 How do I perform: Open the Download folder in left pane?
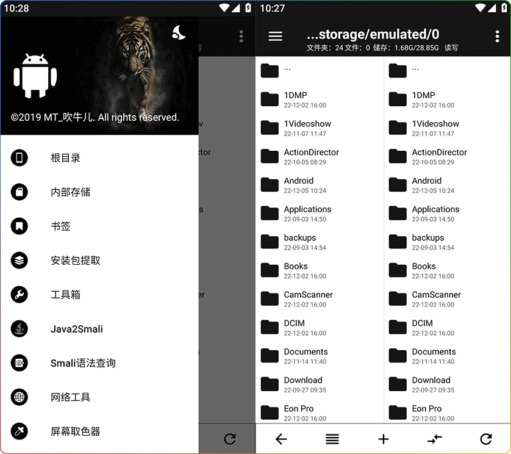pos(302,384)
